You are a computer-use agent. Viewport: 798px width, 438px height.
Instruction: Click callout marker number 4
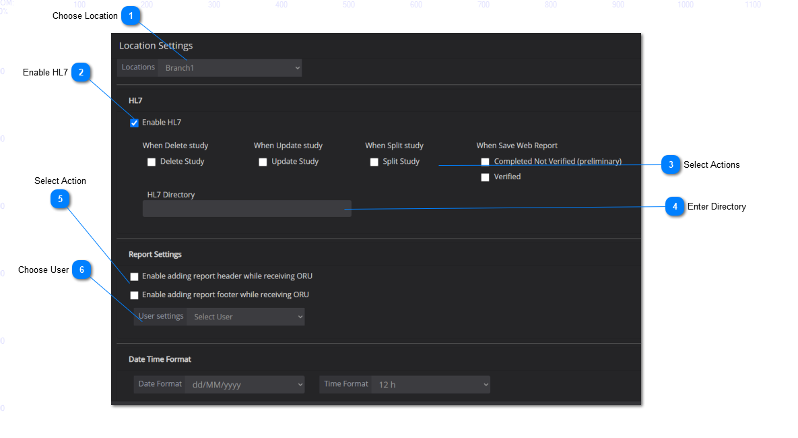click(x=675, y=207)
